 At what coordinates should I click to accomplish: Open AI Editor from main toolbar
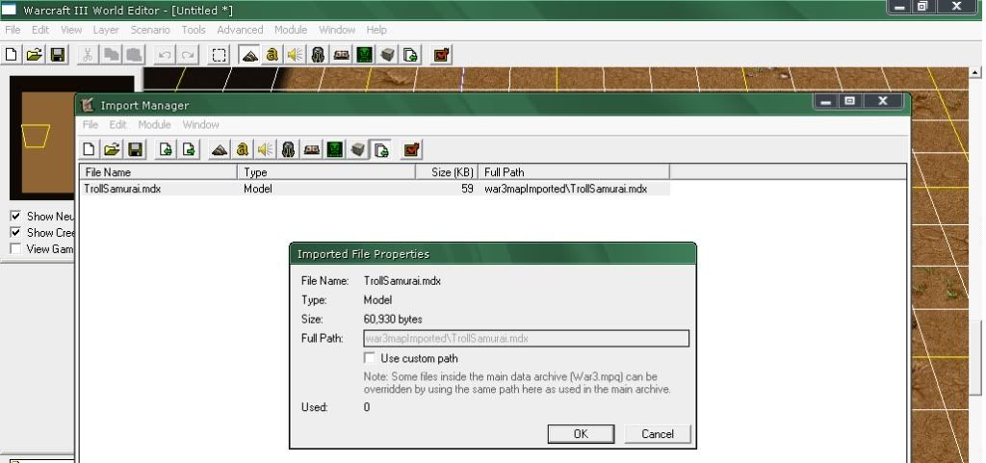365,55
